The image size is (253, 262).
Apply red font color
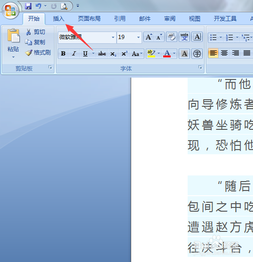167,54
